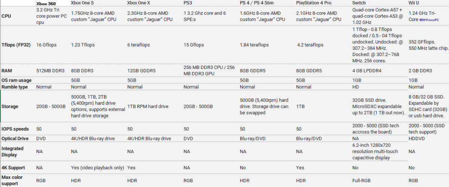Viewport: 449px width, 187px height.
Task: Click the IOPS speeds row label
Action: coord(15,129)
